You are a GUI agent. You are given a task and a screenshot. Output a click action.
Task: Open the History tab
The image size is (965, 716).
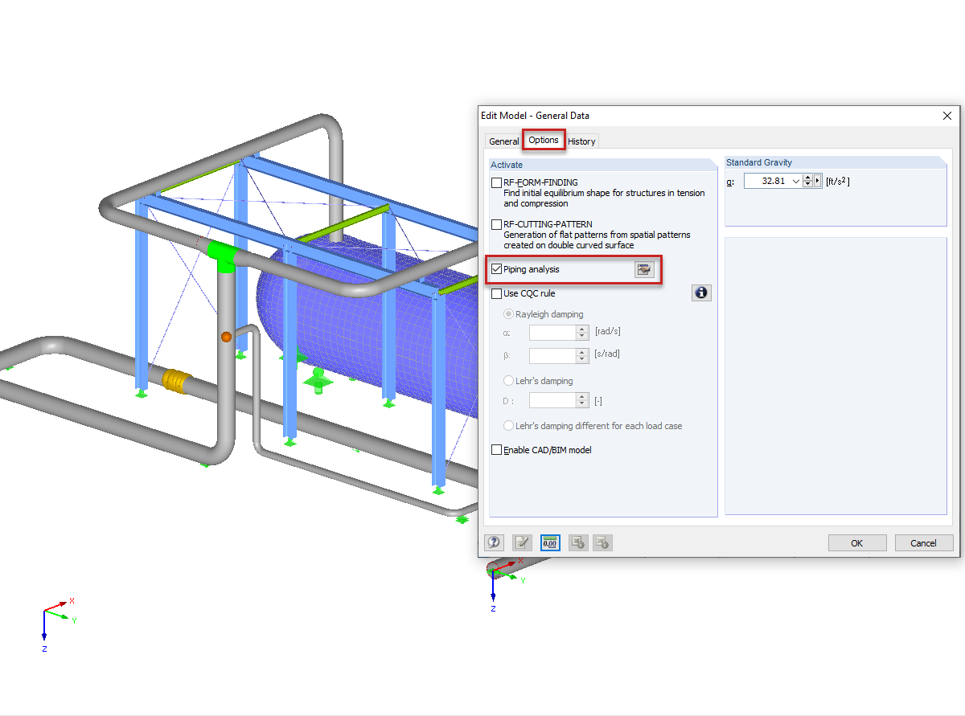[581, 141]
